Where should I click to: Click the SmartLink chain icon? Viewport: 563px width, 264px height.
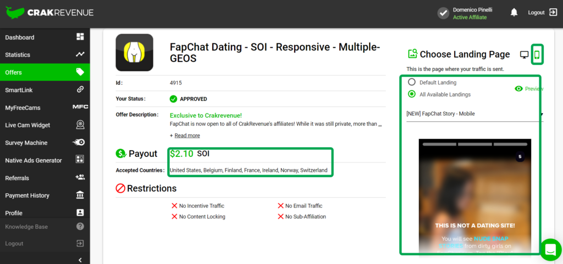(80, 89)
